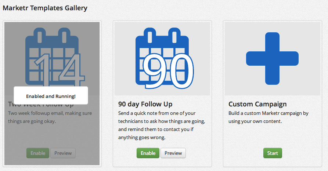Select the 90 day Follow Up title
Screen dimensions: 328x171
[x=145, y=104]
